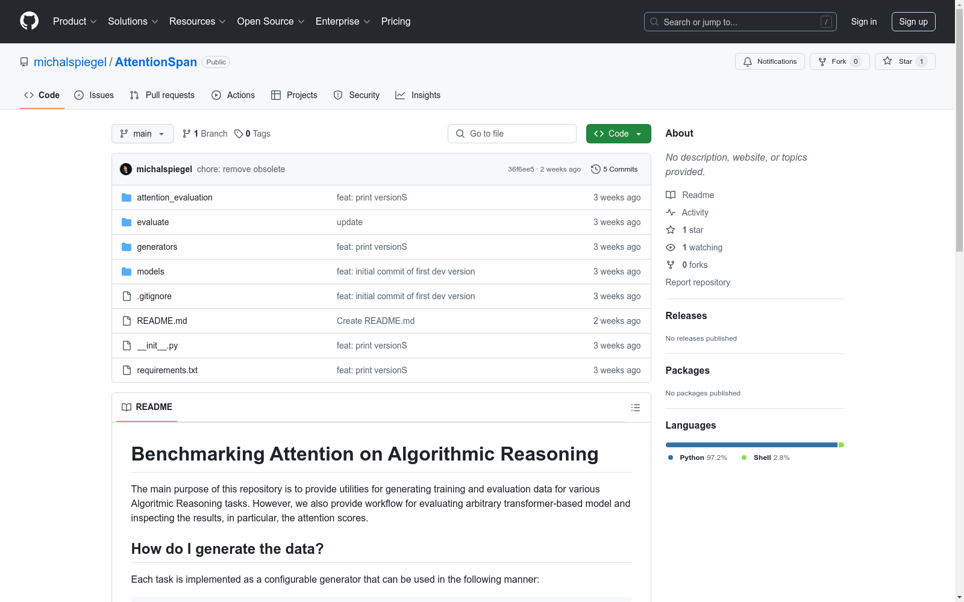Screen dimensions: 964x602
Task: Click the evaluate folder icon
Action: tap(127, 222)
